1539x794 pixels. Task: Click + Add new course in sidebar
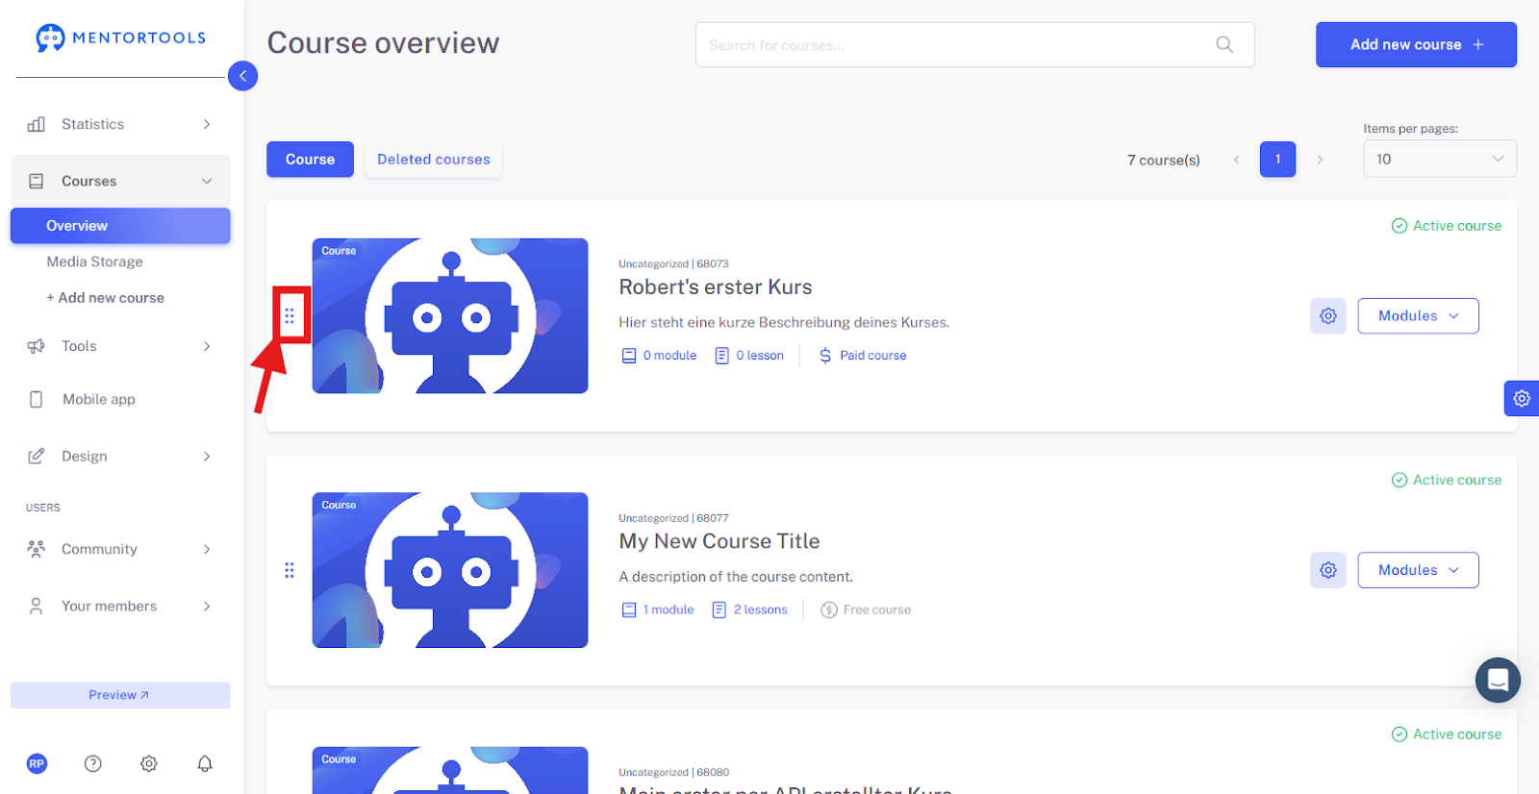105,298
